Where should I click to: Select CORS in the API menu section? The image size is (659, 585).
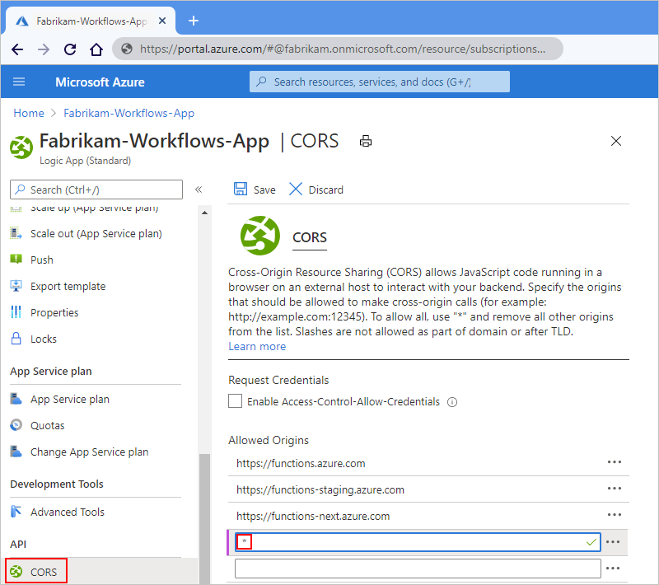click(36, 572)
